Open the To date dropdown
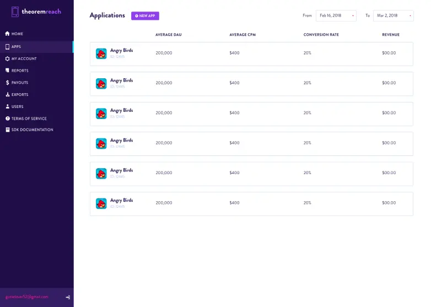The width and height of the screenshot is (431, 307). pos(393,15)
